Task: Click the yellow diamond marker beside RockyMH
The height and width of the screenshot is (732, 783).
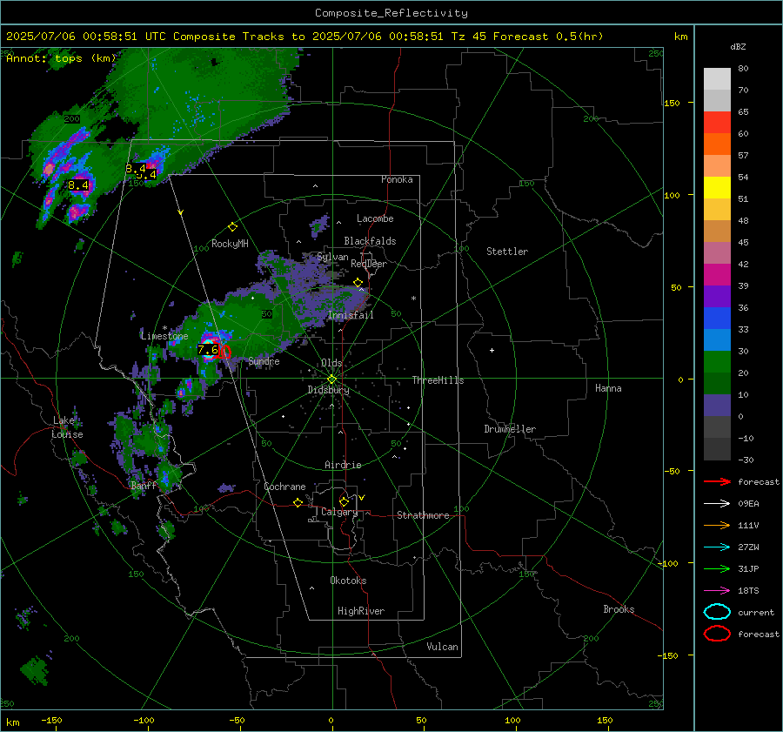Action: coord(232,227)
